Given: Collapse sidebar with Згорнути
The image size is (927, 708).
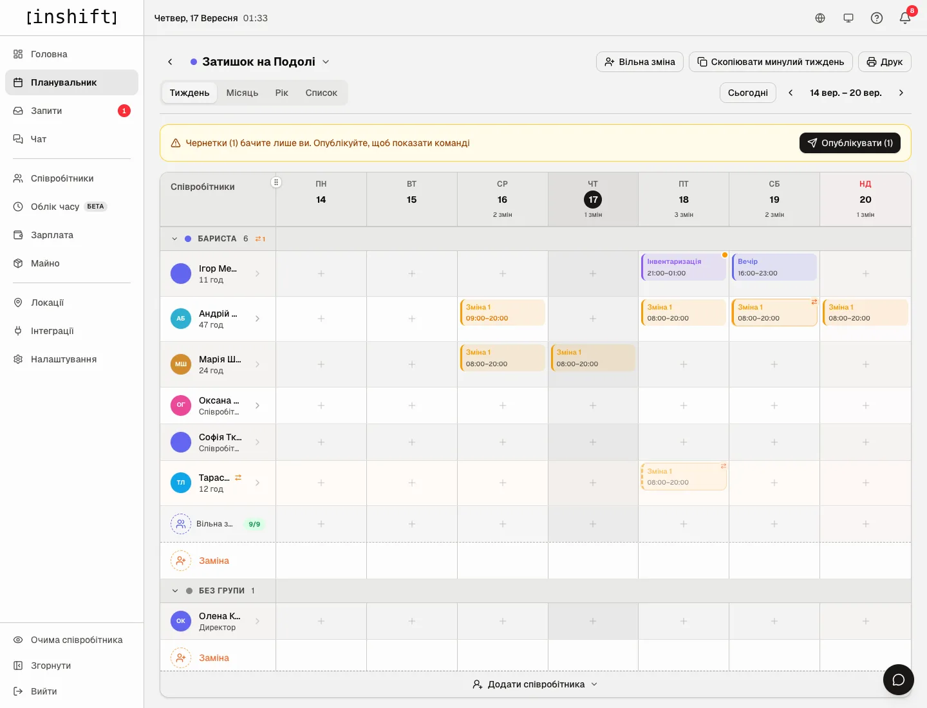Looking at the screenshot, I should 71,666.
